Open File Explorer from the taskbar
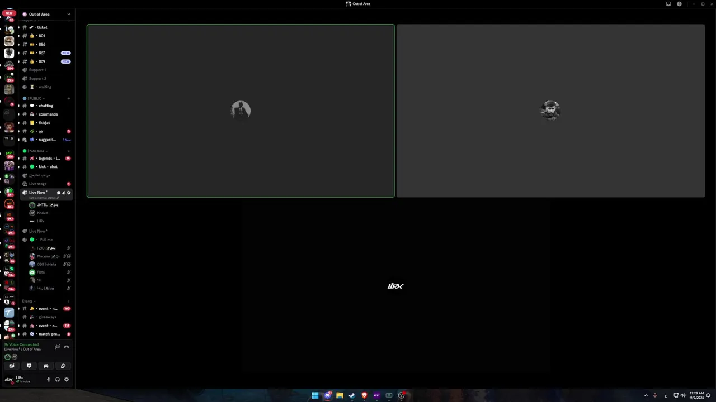Screen dimensions: 716x402 (x=340, y=395)
